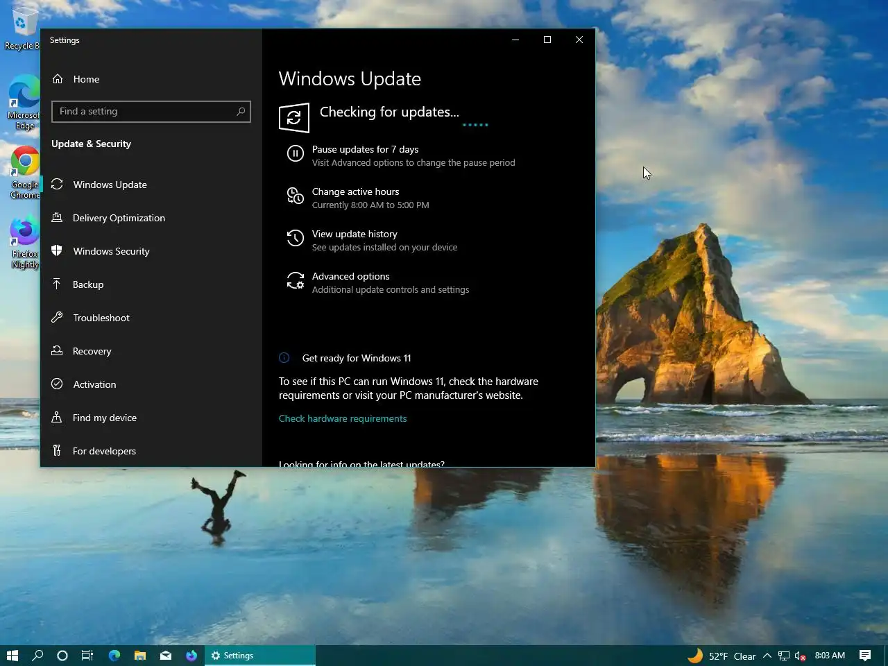Click Check hardware requirements link
This screenshot has width=888, height=666.
(343, 418)
